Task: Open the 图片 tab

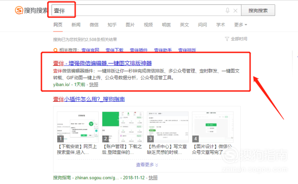Action: coord(130,25)
